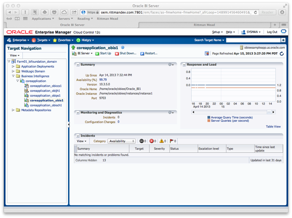
Task: Open the Target Navigation View menu
Action: coord(15,55)
